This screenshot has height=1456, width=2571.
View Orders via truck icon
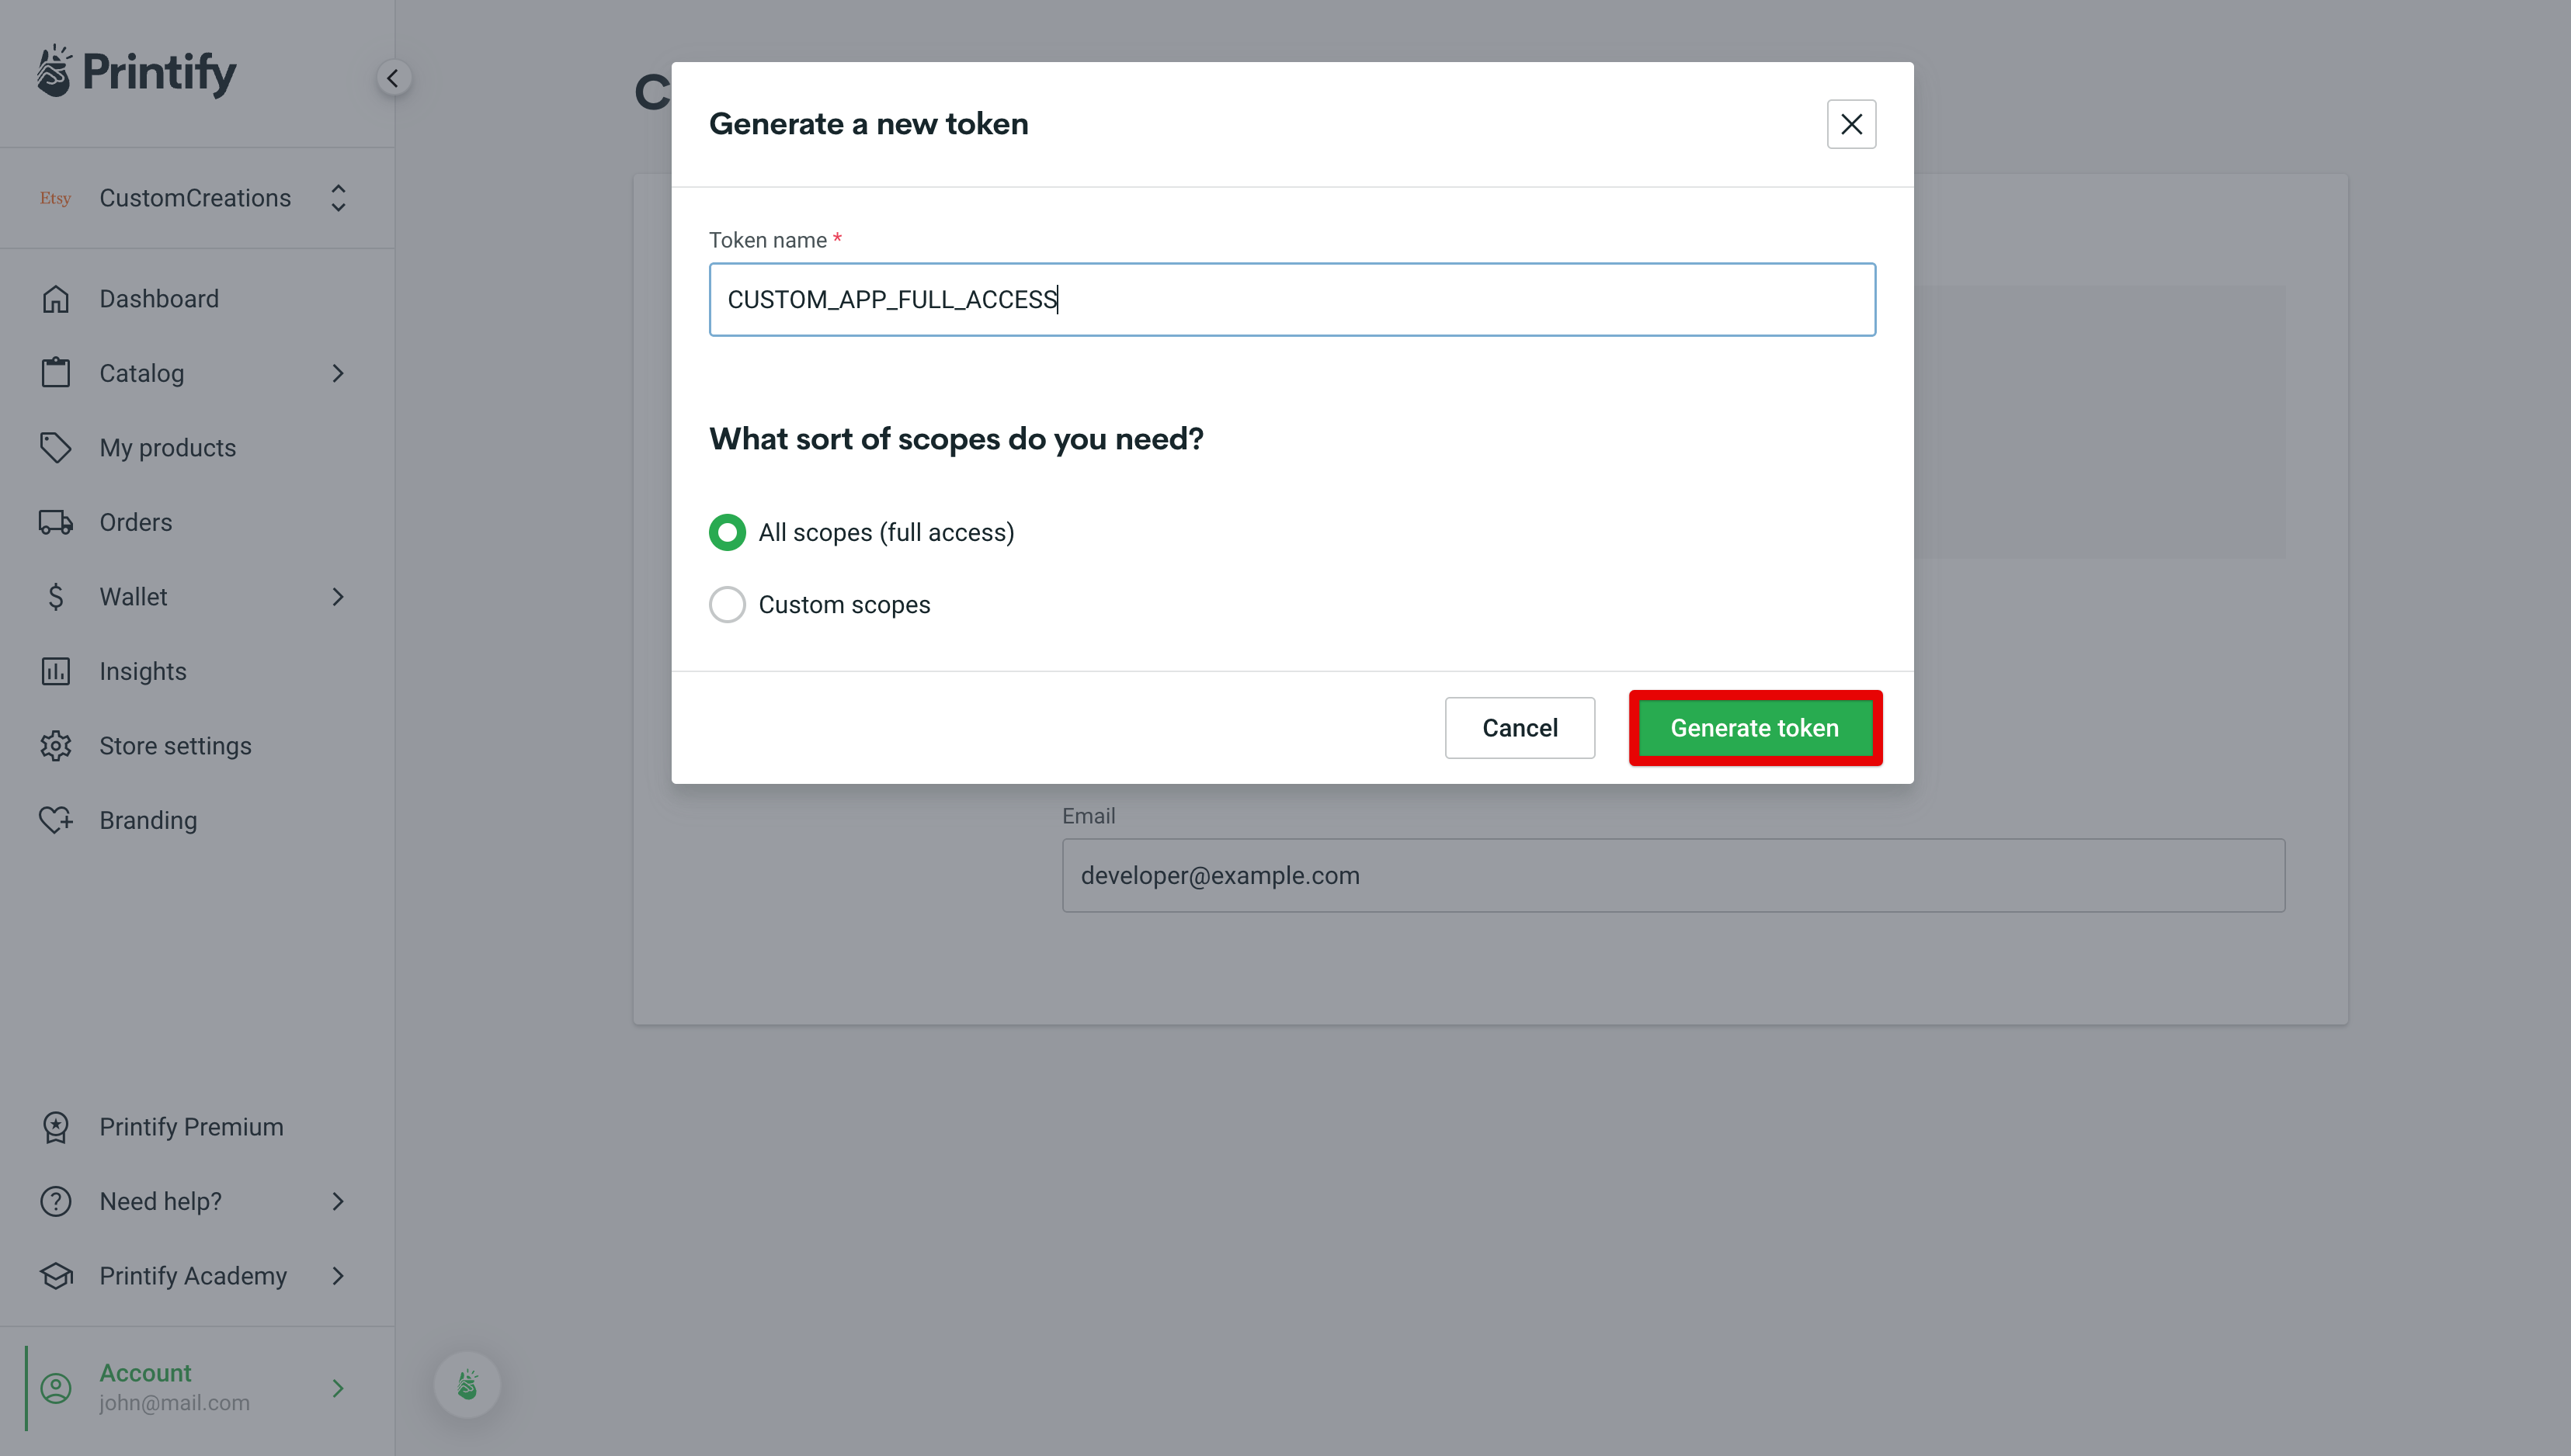tap(56, 521)
